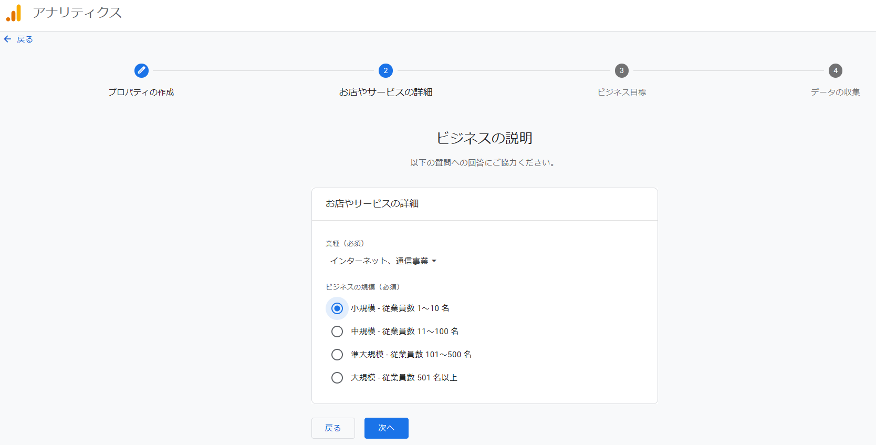Click the 戻る link at top left
Screen dimensions: 876x445
[x=25, y=39]
